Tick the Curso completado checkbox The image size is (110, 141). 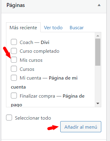point(14,51)
